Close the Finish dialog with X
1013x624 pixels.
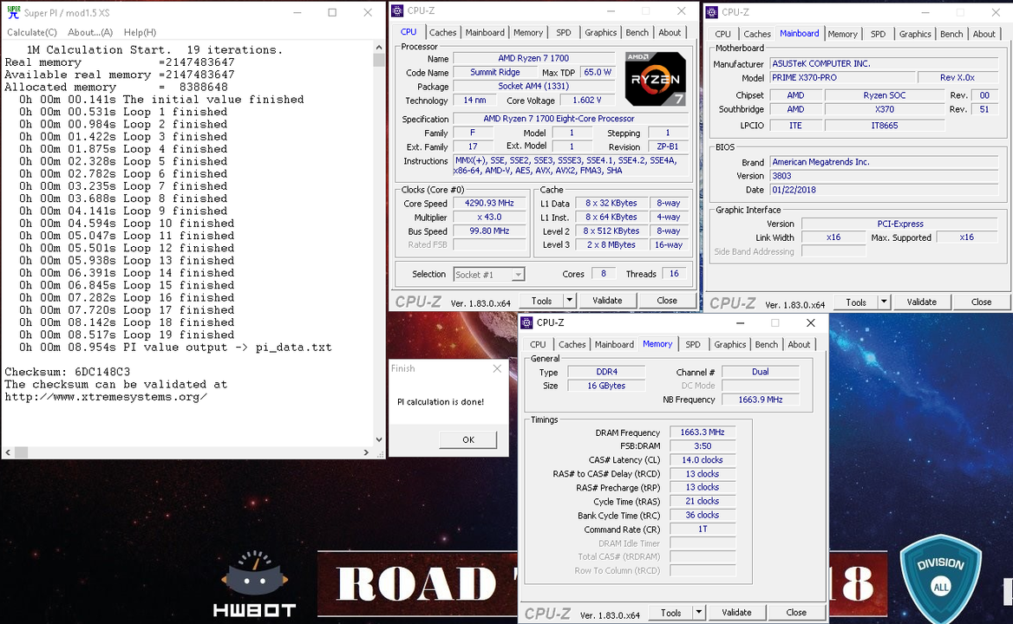497,368
